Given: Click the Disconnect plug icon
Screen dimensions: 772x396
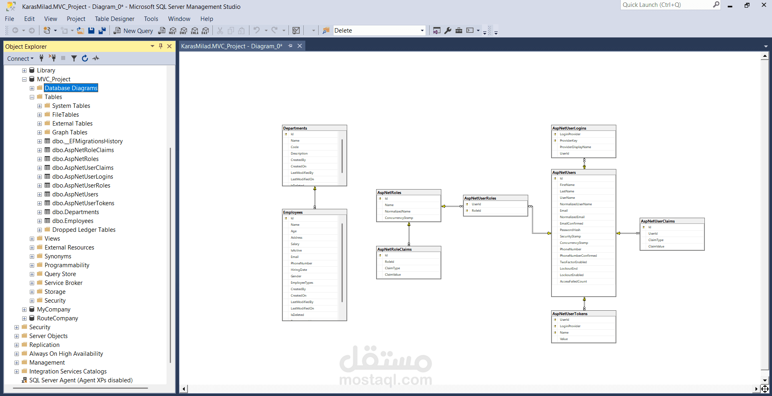Looking at the screenshot, I should pyautogui.click(x=52, y=58).
